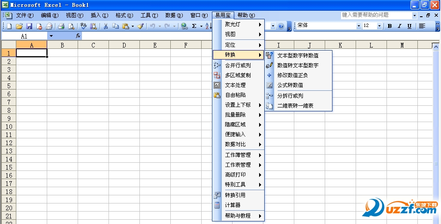Viewport: 441px width, 224px height.
Task: Open the font size dropdown showing 12
Action: (379, 26)
